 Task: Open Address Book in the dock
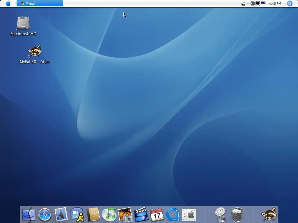93,215
